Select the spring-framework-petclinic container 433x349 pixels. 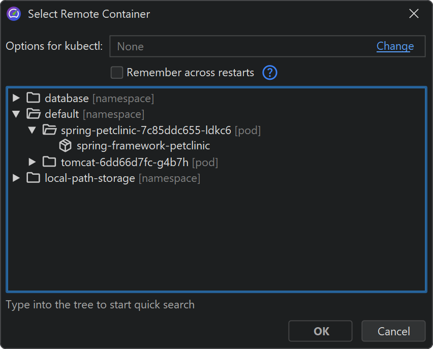(143, 146)
